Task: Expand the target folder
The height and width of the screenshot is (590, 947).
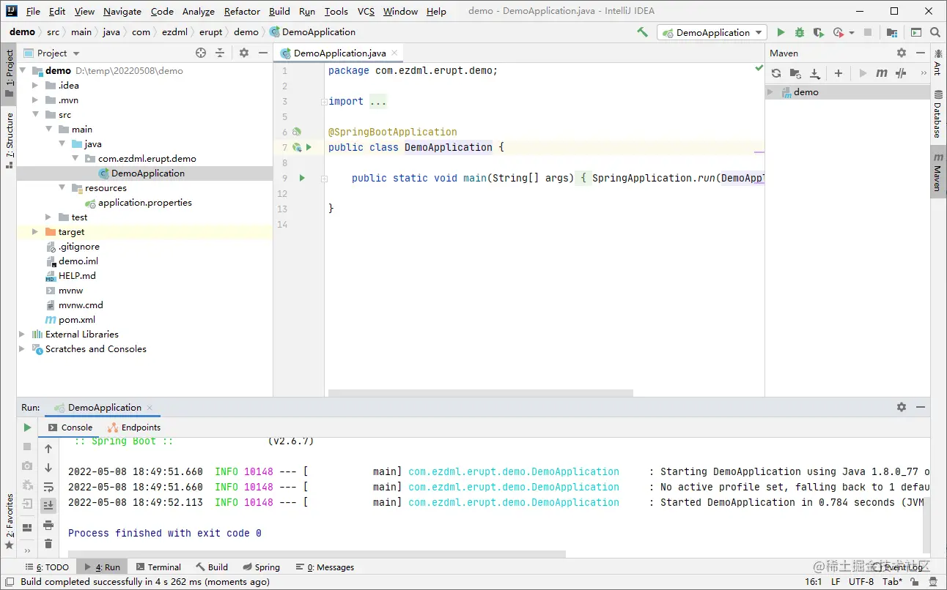Action: point(35,232)
